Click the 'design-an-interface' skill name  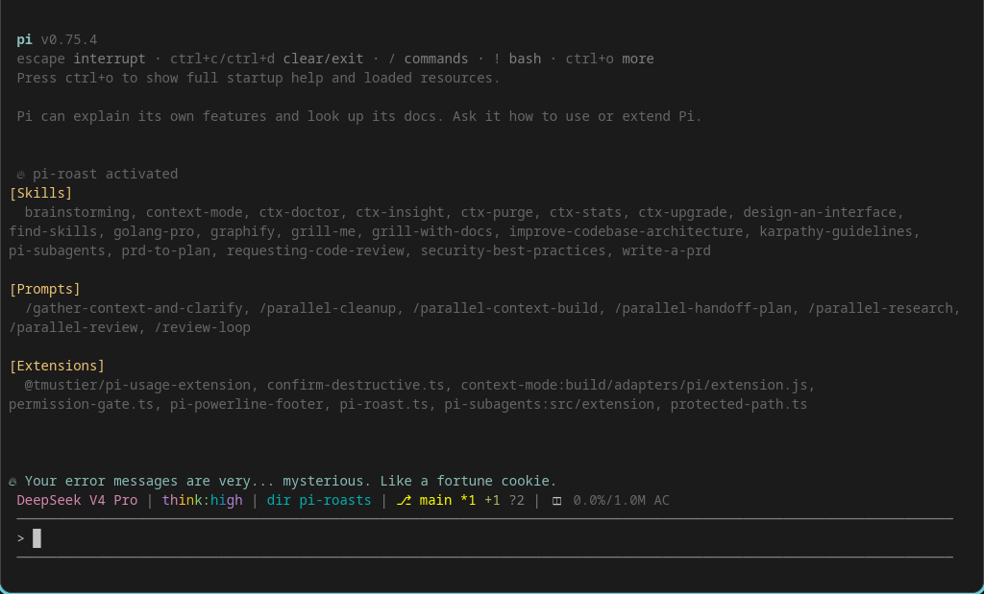click(819, 212)
